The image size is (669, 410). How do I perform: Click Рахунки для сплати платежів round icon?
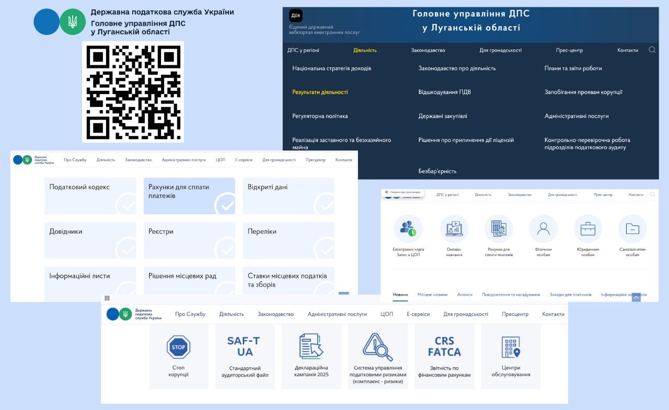coord(499,228)
